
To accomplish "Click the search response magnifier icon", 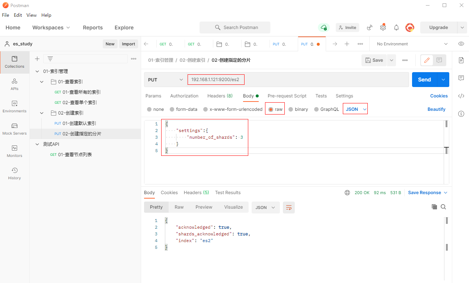I will 443,207.
